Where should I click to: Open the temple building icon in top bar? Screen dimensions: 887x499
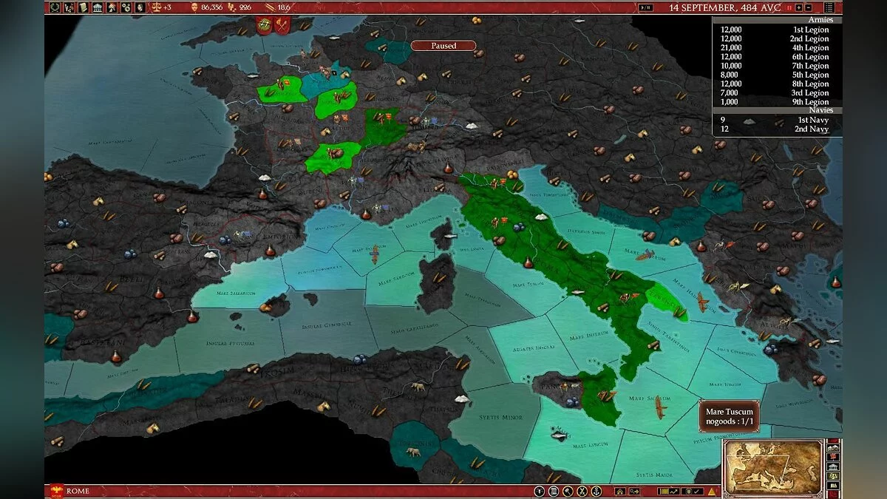coord(97,7)
